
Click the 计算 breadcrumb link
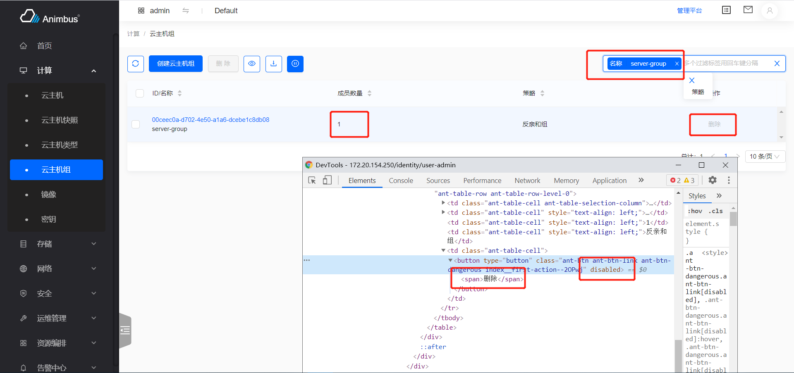tap(133, 34)
